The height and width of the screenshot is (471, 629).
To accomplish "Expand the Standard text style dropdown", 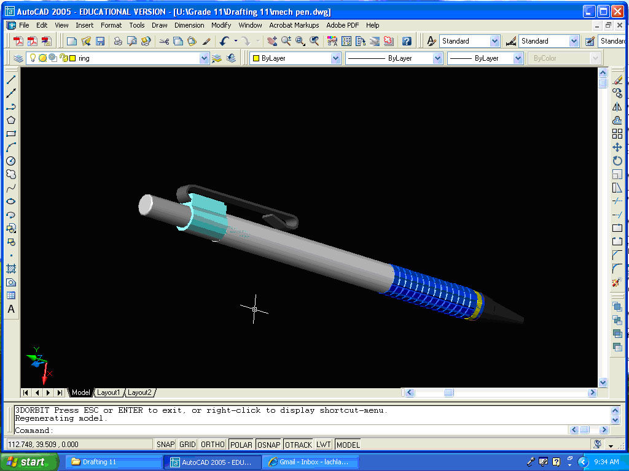I will tap(494, 41).
